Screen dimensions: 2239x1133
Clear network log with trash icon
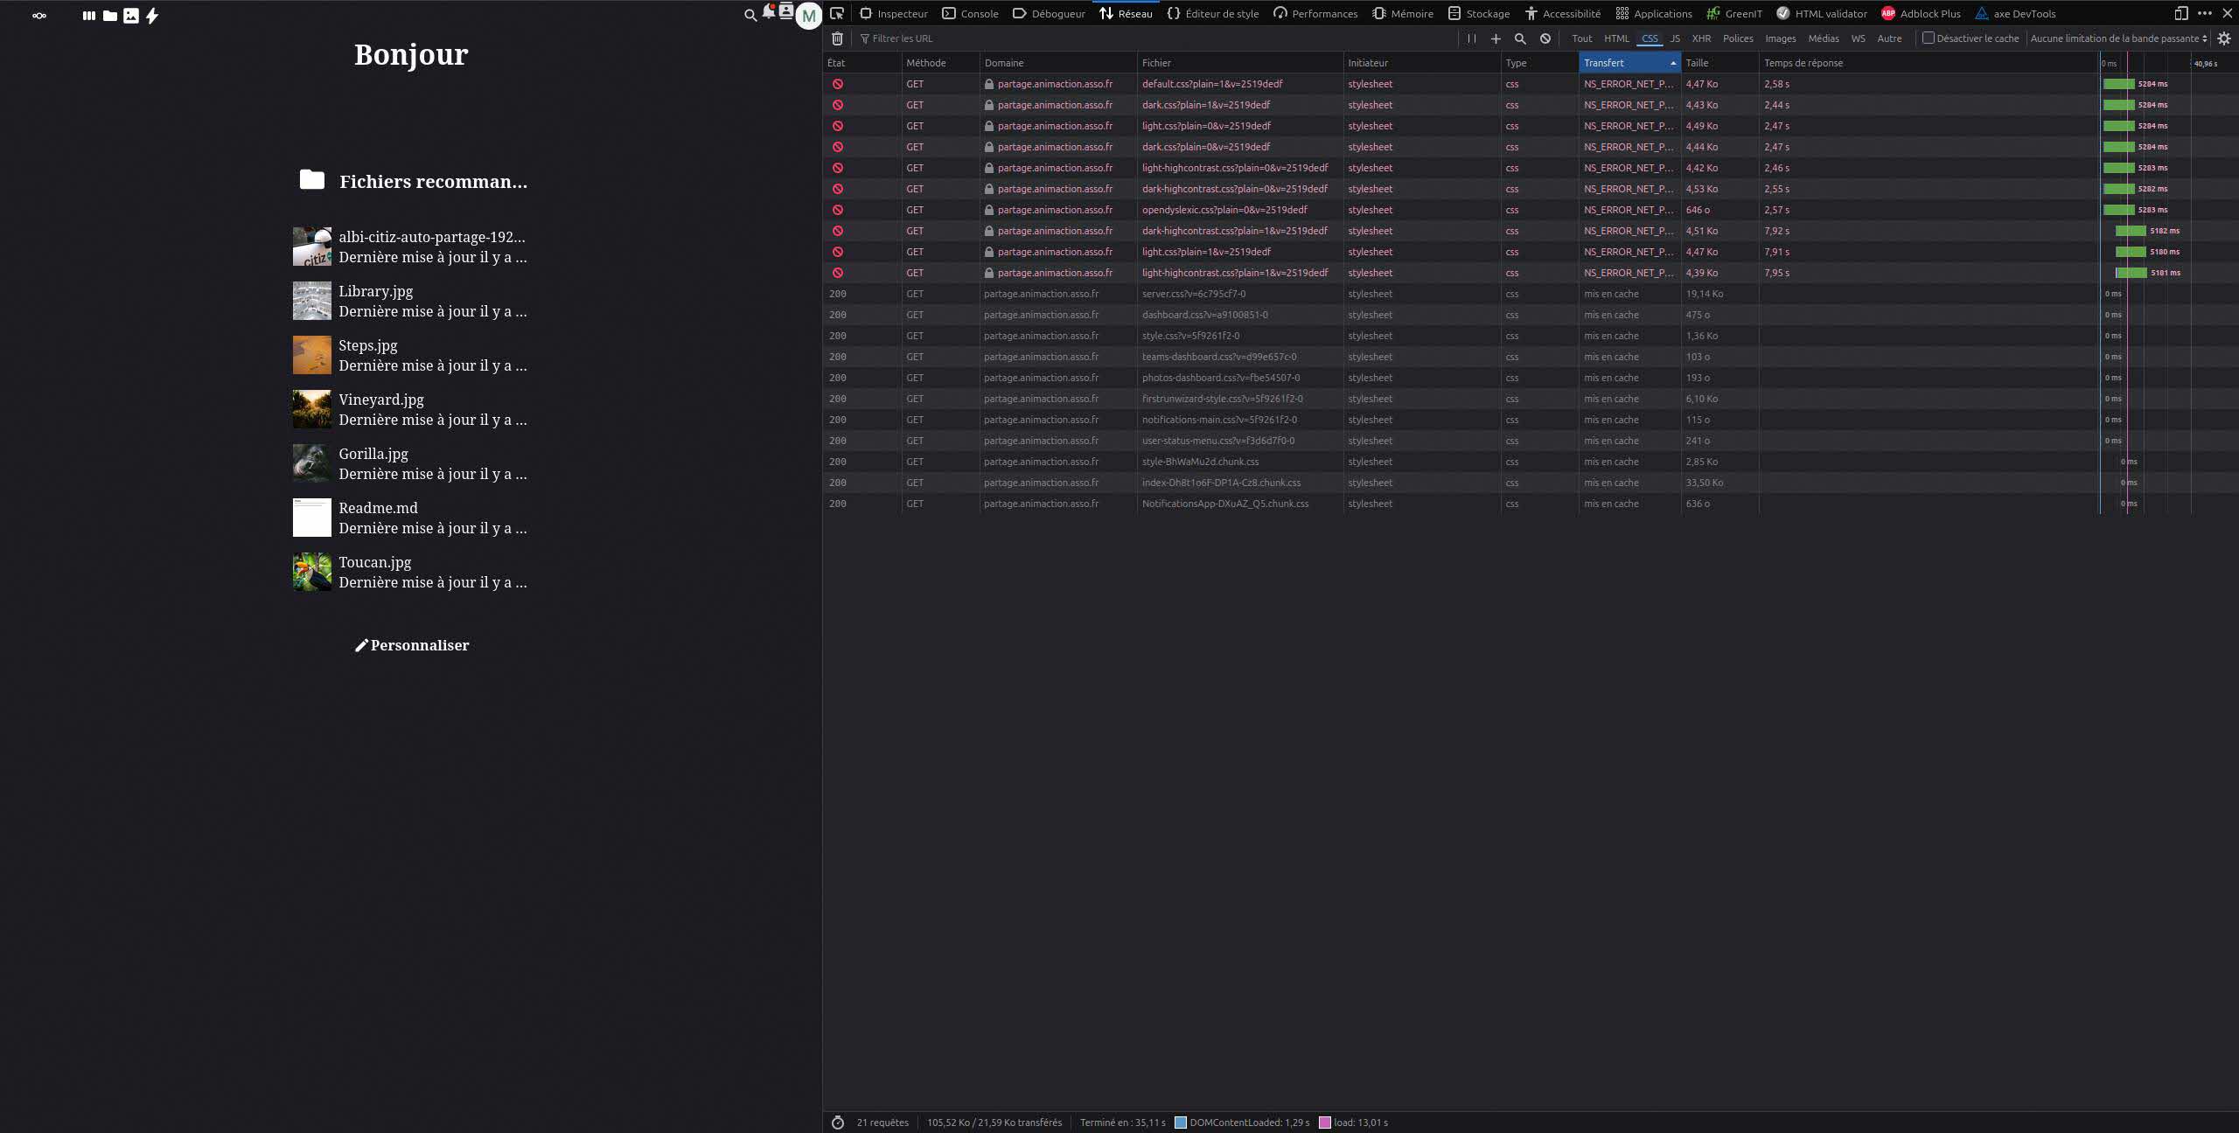pos(837,38)
